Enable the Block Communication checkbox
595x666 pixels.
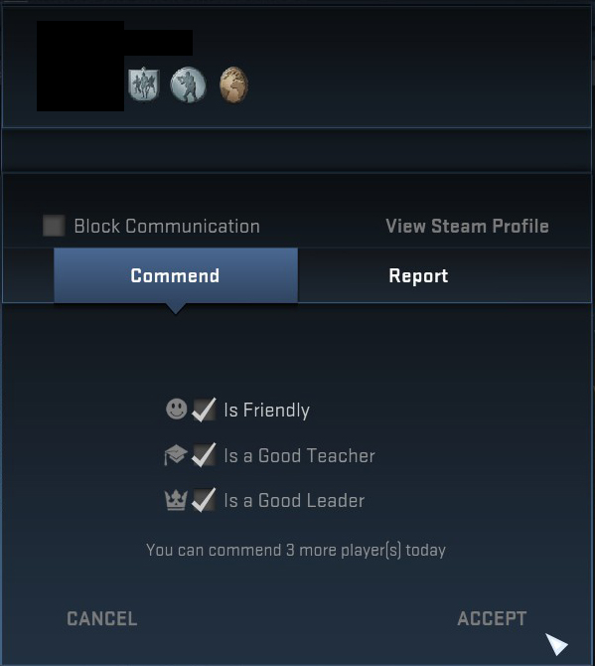click(54, 226)
